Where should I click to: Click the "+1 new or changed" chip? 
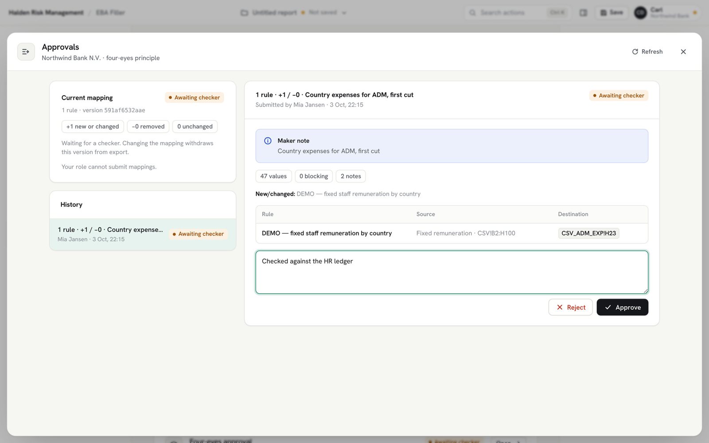[x=93, y=127]
